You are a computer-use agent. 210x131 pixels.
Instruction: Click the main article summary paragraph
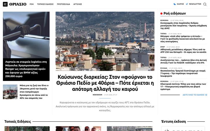click(x=105, y=107)
